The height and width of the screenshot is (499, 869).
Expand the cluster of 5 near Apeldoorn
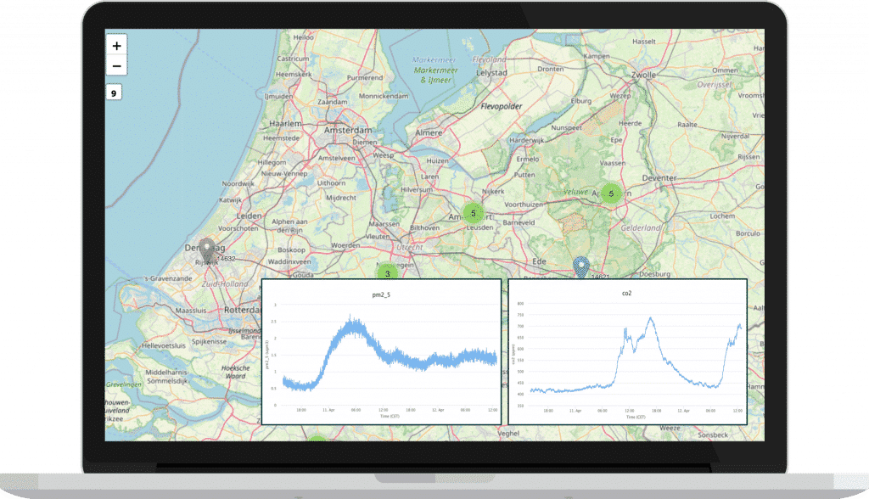pyautogui.click(x=610, y=193)
